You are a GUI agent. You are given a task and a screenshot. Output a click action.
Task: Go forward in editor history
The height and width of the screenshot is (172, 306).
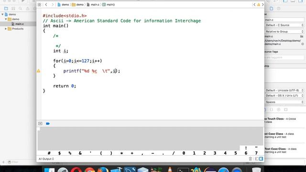[52, 4]
